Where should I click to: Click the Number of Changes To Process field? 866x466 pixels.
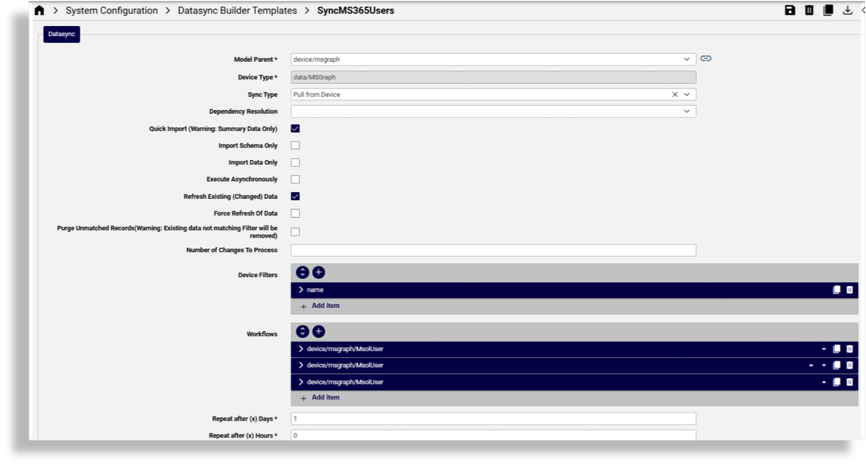click(492, 250)
